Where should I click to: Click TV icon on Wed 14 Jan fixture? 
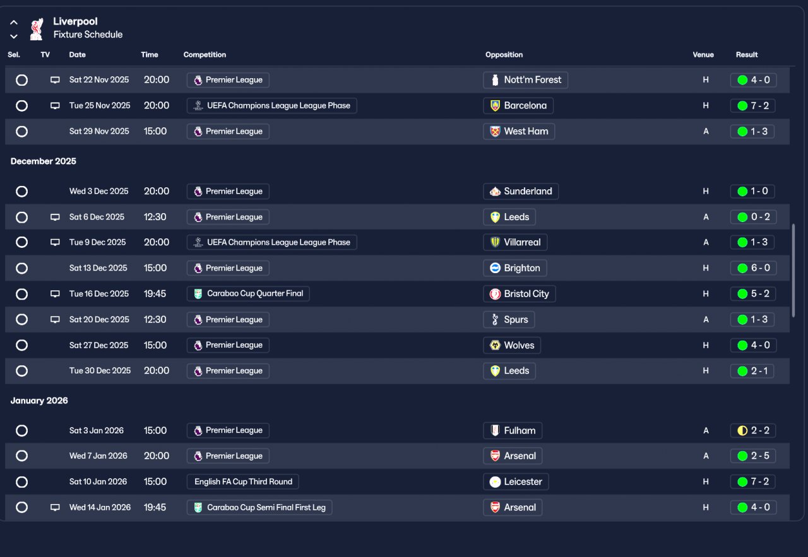coord(56,507)
